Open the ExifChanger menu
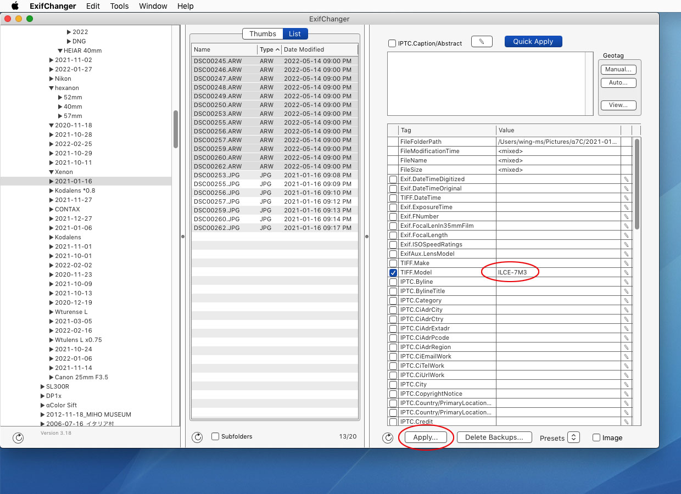This screenshot has height=494, width=681. point(53,6)
